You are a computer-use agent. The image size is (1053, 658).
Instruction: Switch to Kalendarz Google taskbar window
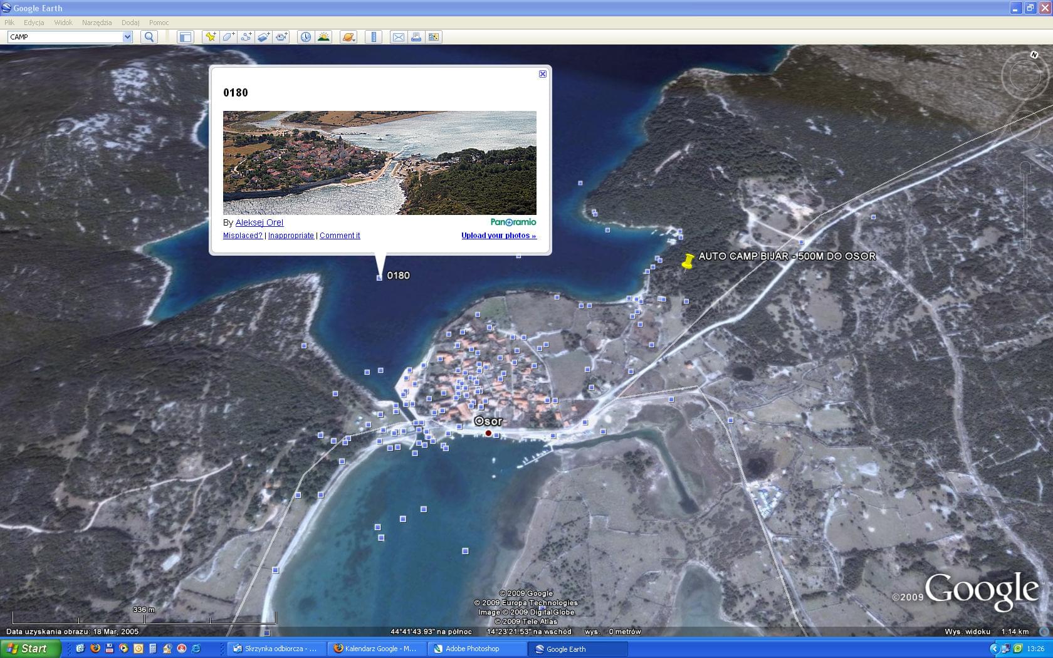coord(377,649)
